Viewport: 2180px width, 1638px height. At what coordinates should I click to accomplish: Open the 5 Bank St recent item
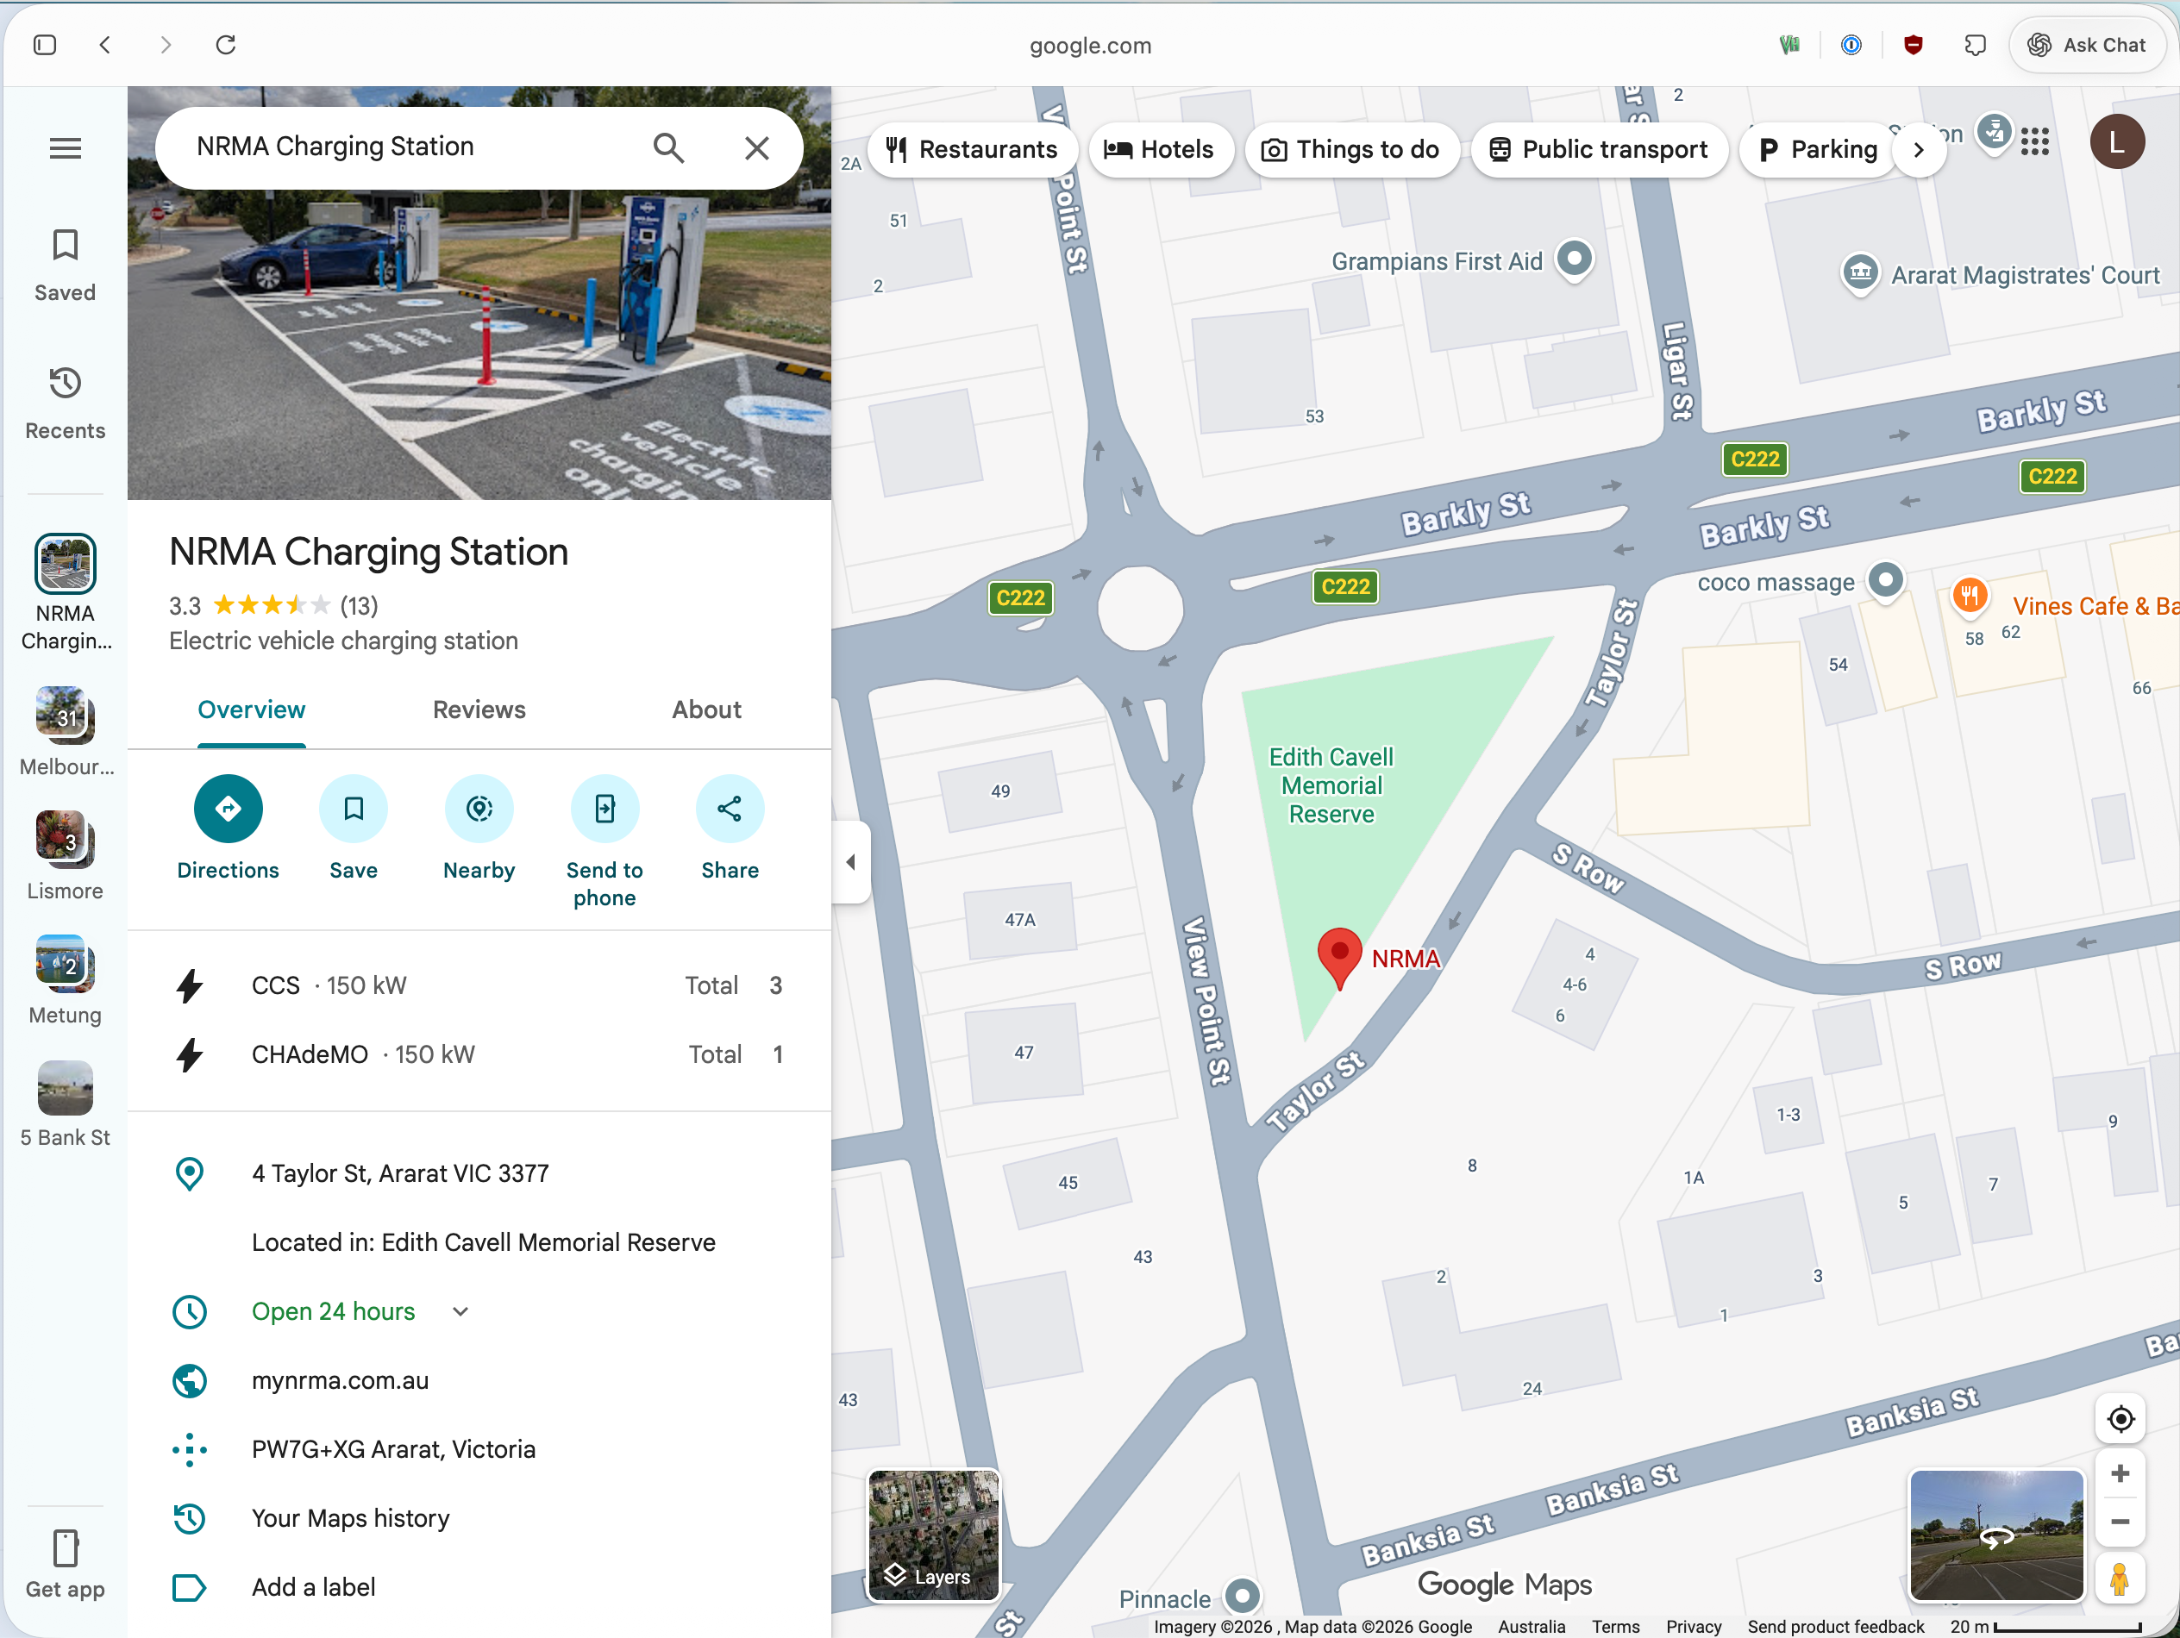(65, 1103)
